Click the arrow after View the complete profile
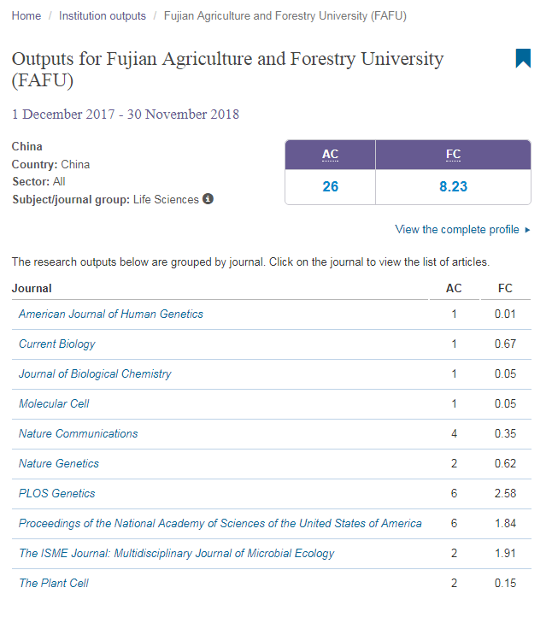This screenshot has height=617, width=552. pyautogui.click(x=527, y=230)
